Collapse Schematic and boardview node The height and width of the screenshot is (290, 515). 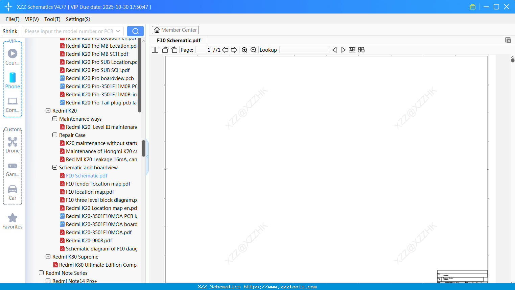coord(55,168)
